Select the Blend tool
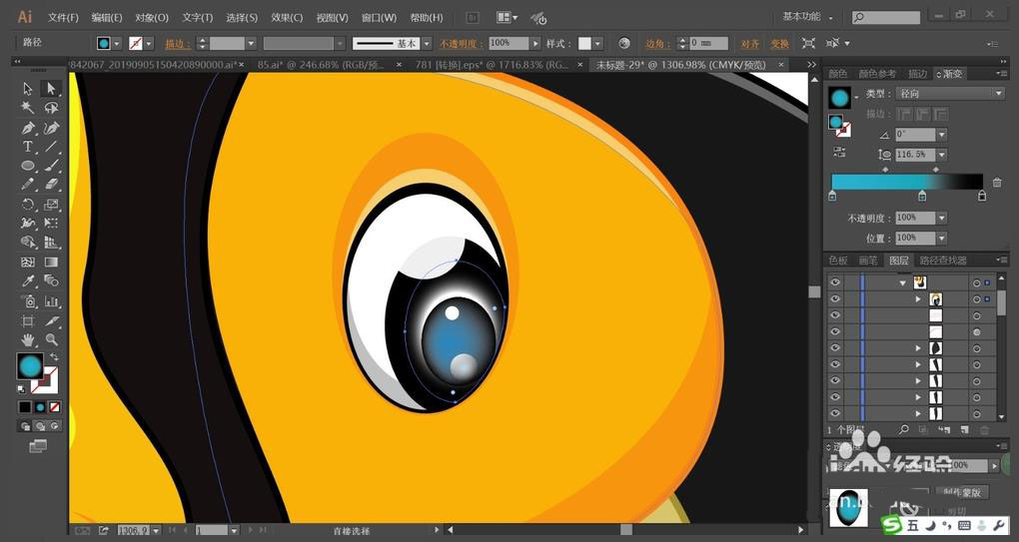The image size is (1019, 542). 51,281
